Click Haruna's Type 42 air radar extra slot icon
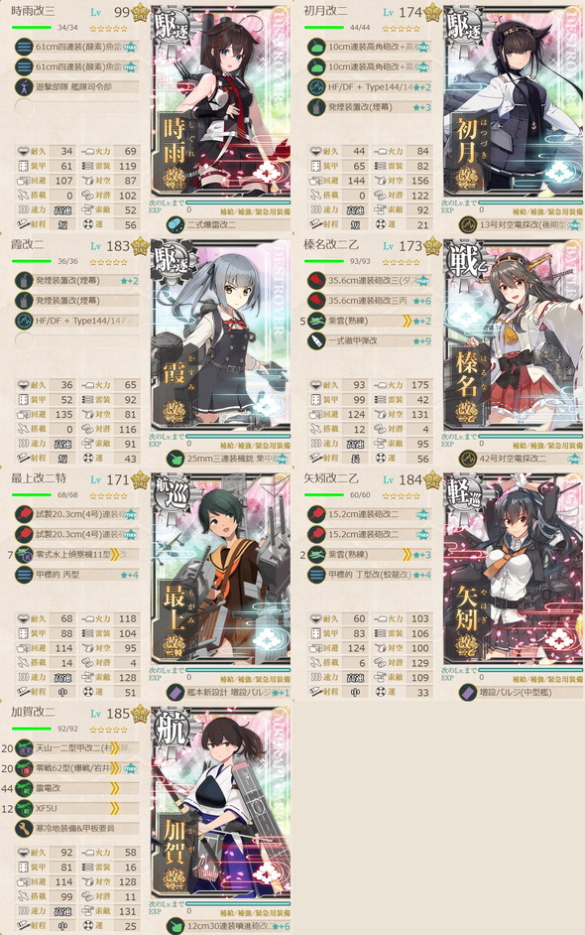The image size is (585, 935). (468, 459)
